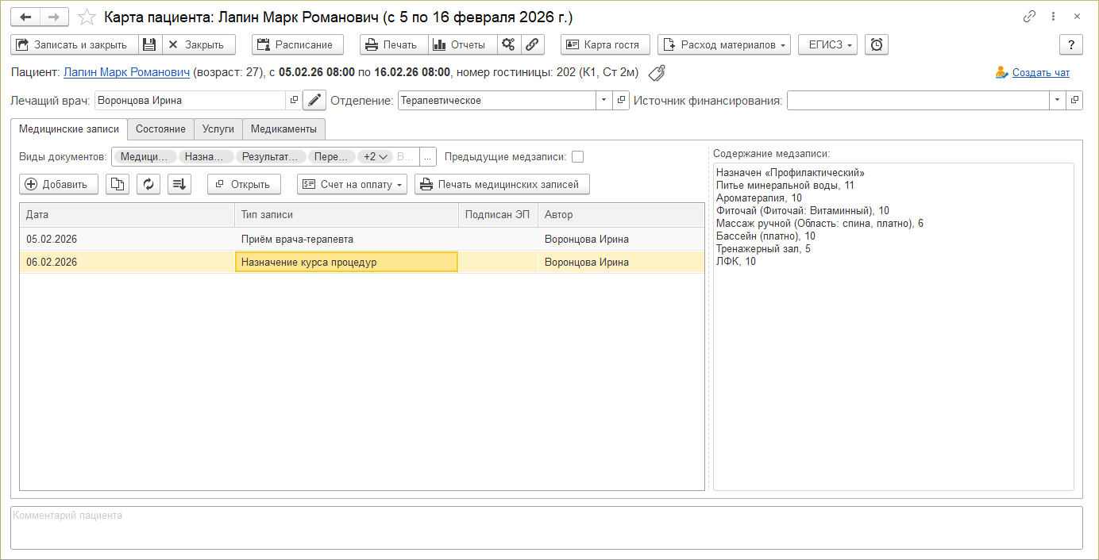
Task: Click Печать медицинских записей button
Action: [x=502, y=184]
